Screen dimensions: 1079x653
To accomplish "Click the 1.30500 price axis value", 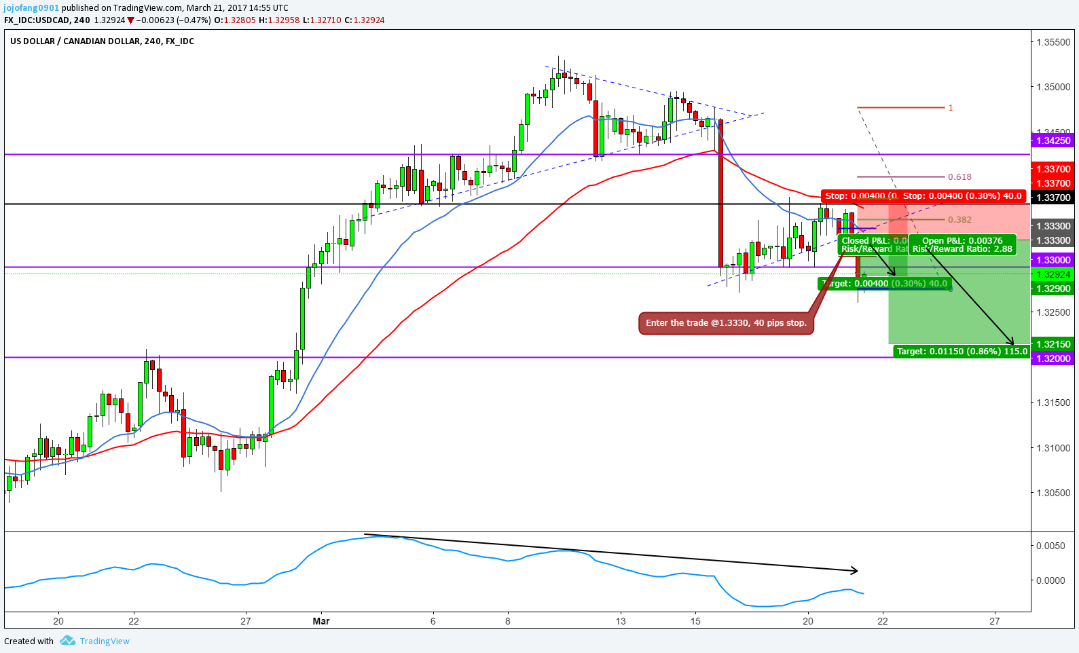I will click(x=1053, y=493).
